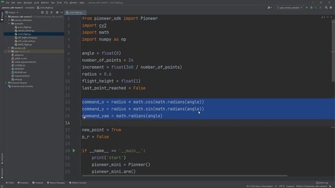The height and width of the screenshot is (188, 335).
Task: Select .gitignore file in project tree
Action: click(x=17, y=55)
